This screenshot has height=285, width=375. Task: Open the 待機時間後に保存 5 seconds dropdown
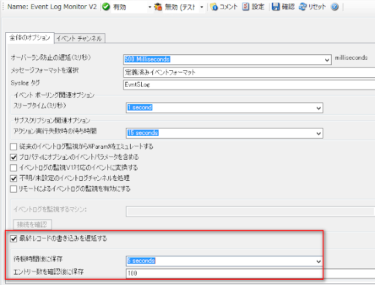(318, 262)
